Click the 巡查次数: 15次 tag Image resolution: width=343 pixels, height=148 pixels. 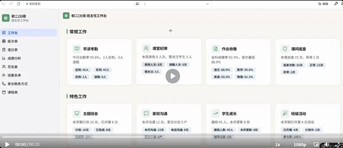[293, 65]
